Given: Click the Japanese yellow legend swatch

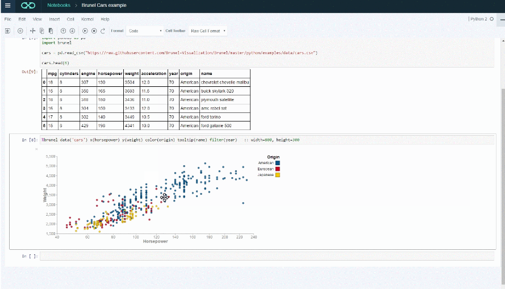Looking at the screenshot, I should [278, 175].
